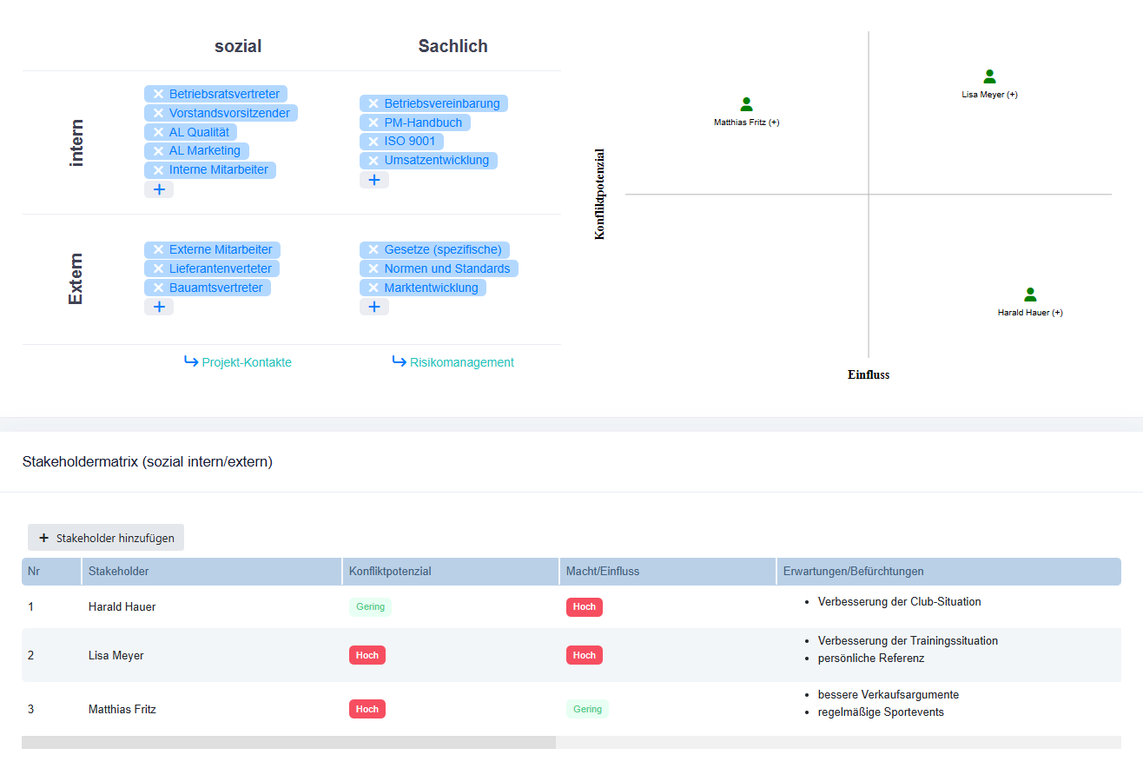Image resolution: width=1143 pixels, height=768 pixels.
Task: Remove PM-Handbuch tag with X icon
Action: tap(373, 122)
